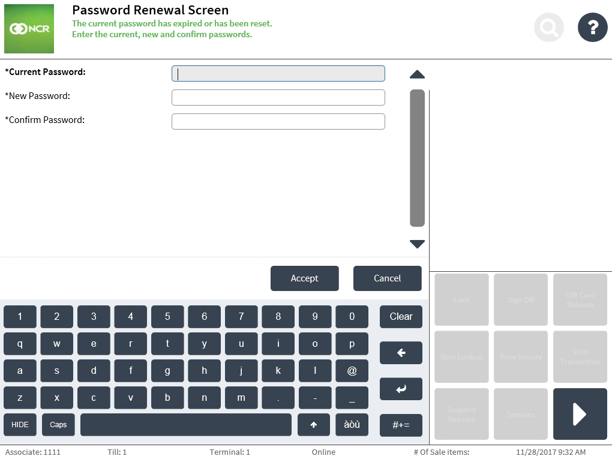The image size is (612, 459).
Task: Hide the on-screen keyboard
Action: coord(20,425)
